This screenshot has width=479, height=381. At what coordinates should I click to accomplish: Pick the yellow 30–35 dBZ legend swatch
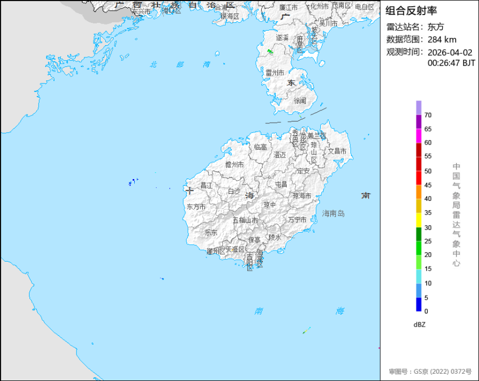[418, 220]
